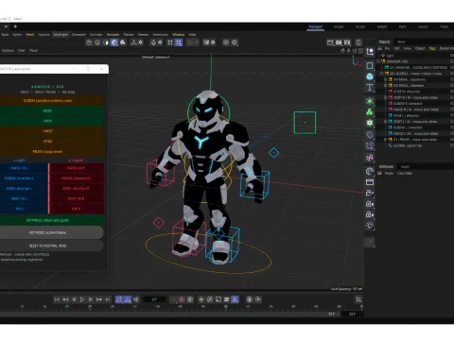The image size is (454, 340).
Task: Click the purple deformer capsule icon
Action: [370, 135]
